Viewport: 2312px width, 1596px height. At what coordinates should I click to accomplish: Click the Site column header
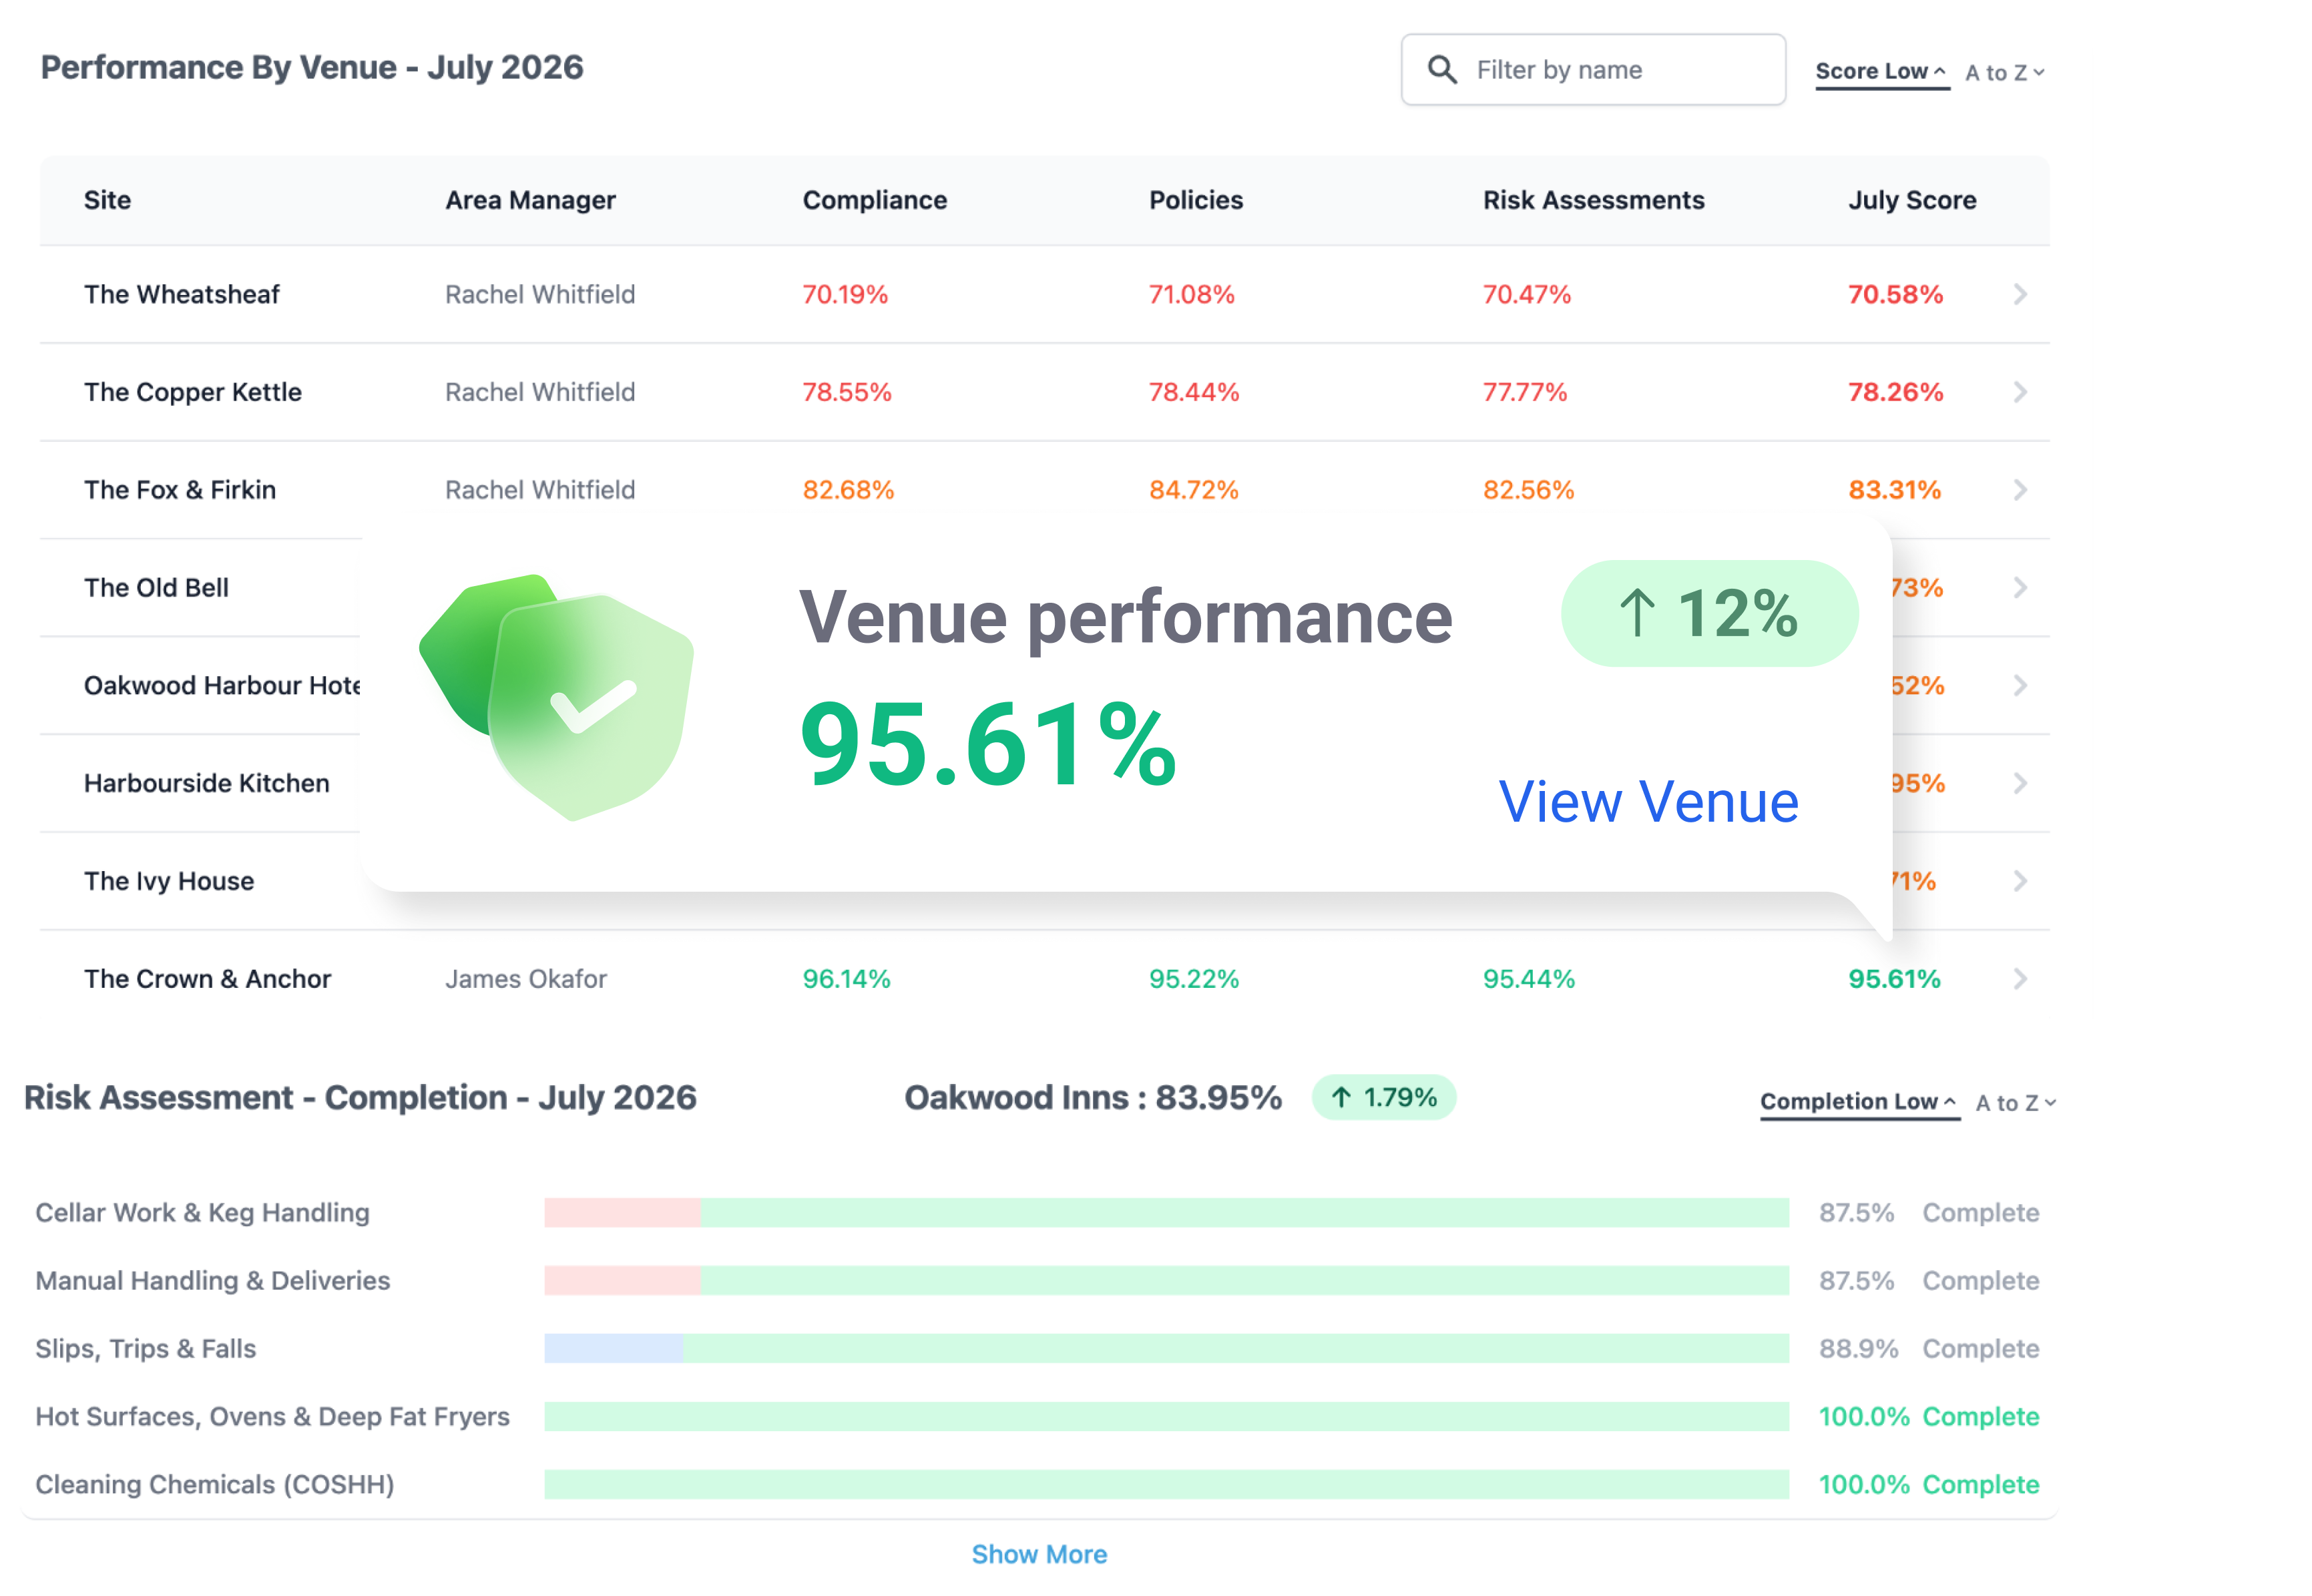107,200
